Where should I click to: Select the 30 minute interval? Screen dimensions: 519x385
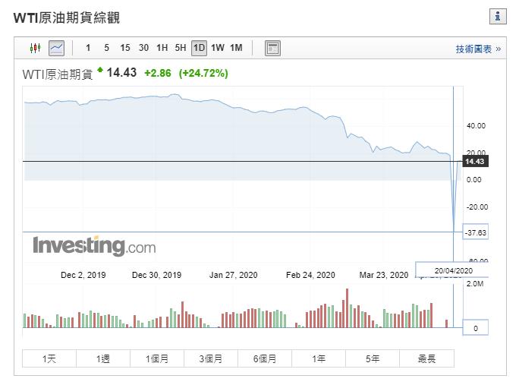tap(143, 48)
